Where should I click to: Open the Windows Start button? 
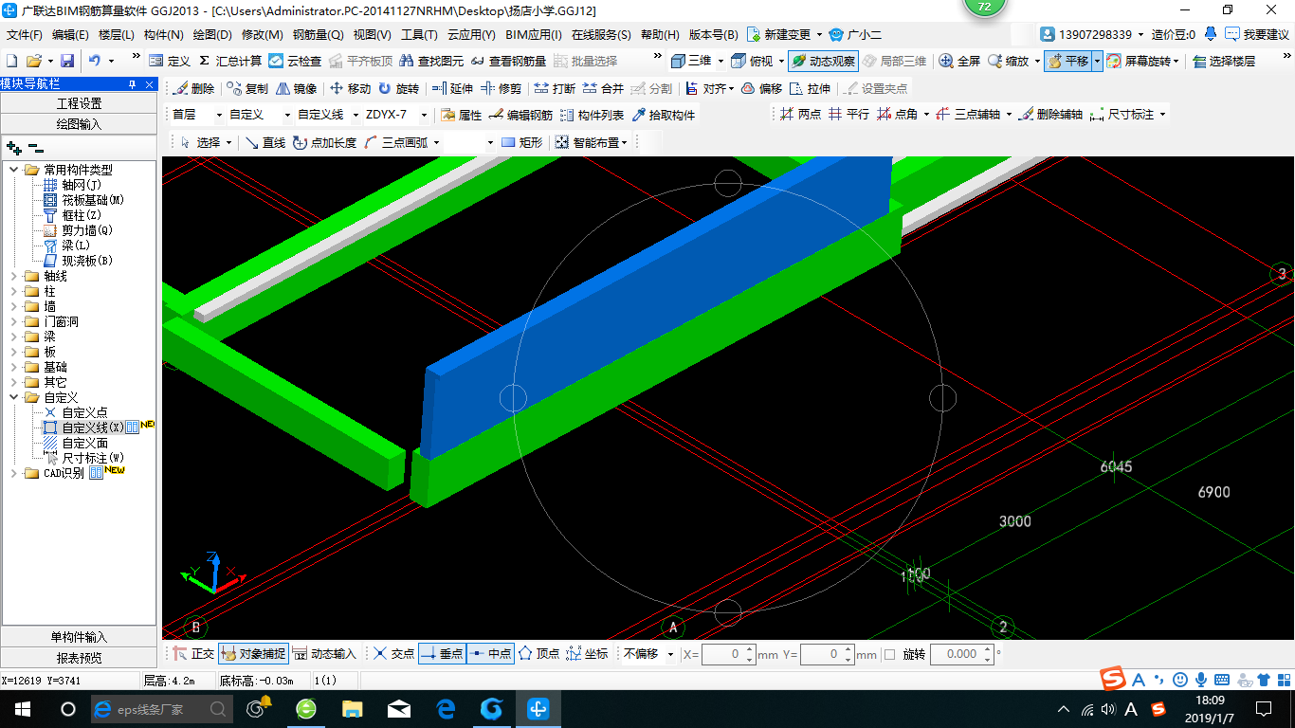click(x=22, y=708)
